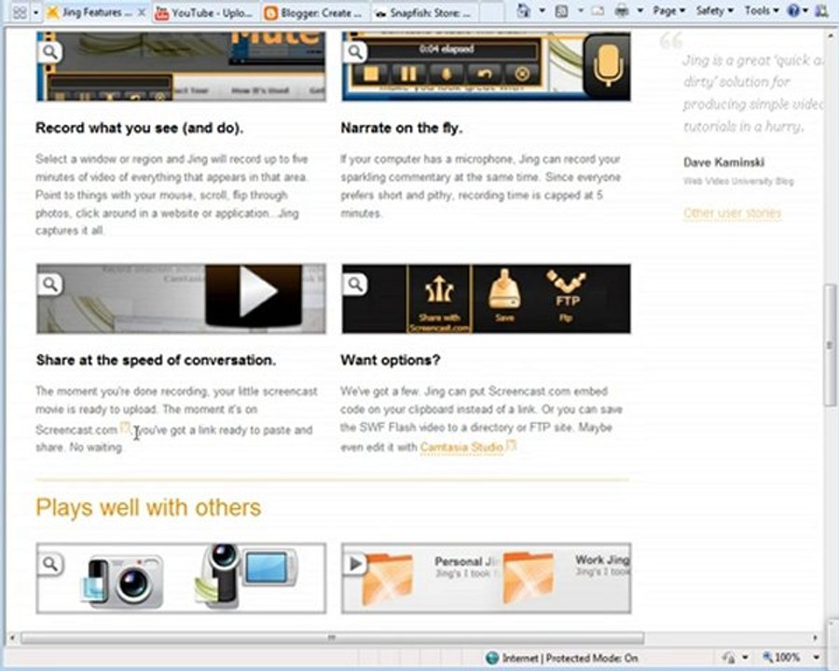Play the Share at speed video

click(x=254, y=294)
